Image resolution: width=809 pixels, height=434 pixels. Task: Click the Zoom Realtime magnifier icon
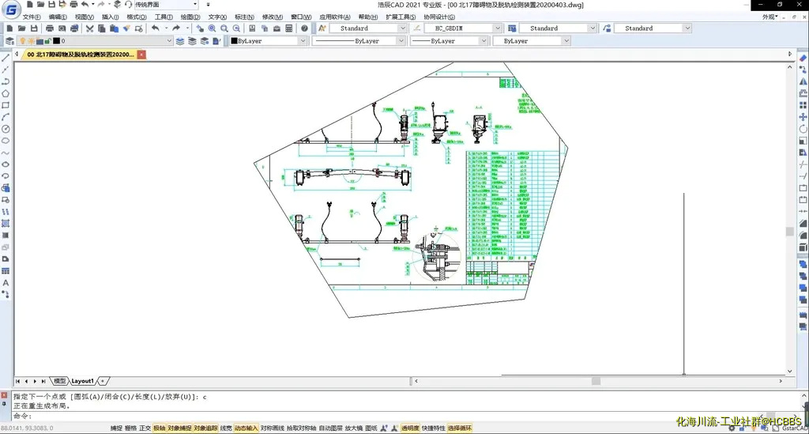click(x=212, y=28)
